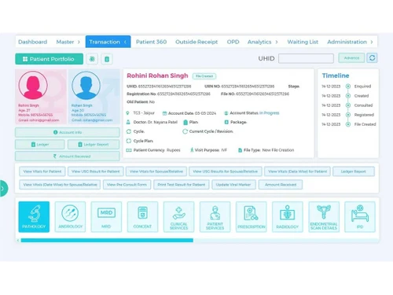Click the location pin icon beside Jaipur
Screen dimensions: 393x295
click(127, 113)
